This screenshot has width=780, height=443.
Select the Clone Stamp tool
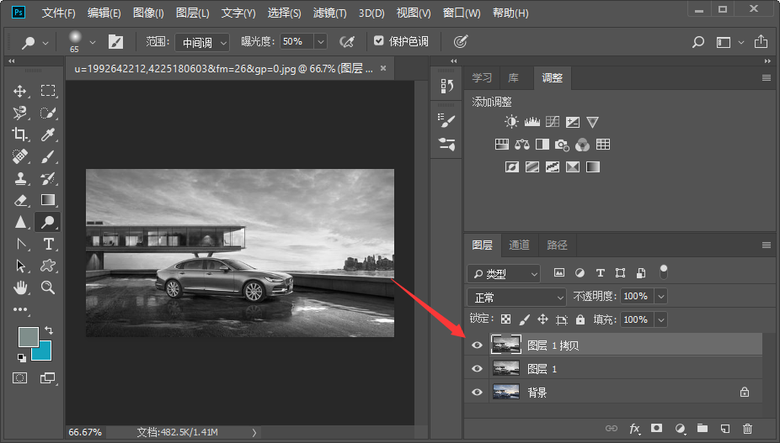(20, 178)
